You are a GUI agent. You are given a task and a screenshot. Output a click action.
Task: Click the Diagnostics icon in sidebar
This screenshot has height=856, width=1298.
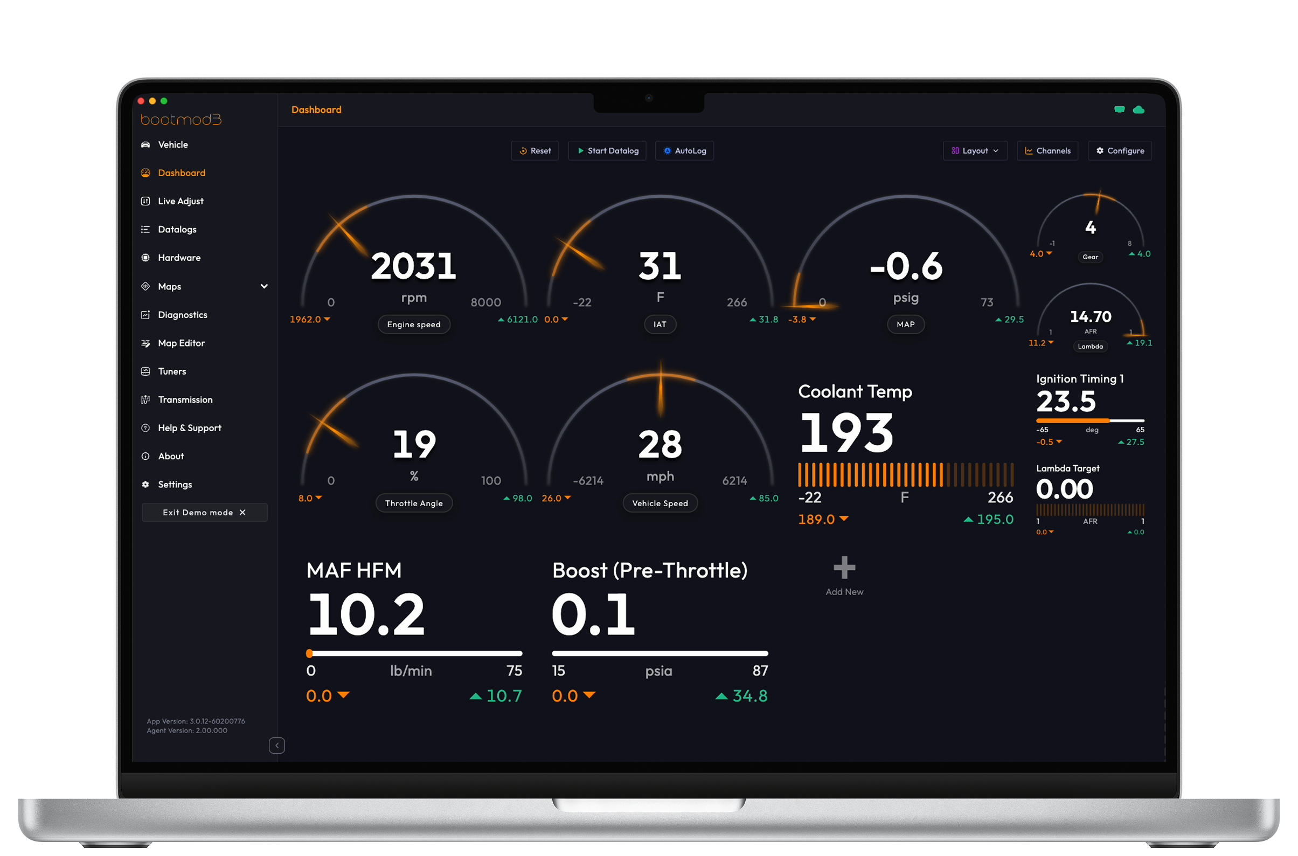(x=145, y=315)
